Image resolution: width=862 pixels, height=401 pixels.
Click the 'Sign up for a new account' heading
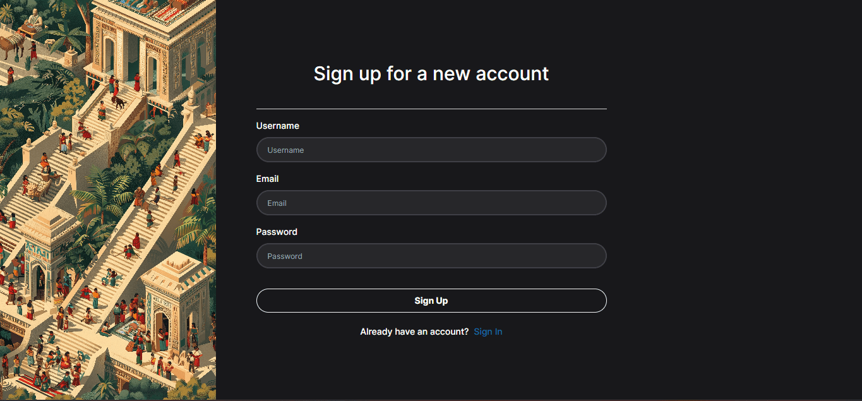pyautogui.click(x=431, y=73)
